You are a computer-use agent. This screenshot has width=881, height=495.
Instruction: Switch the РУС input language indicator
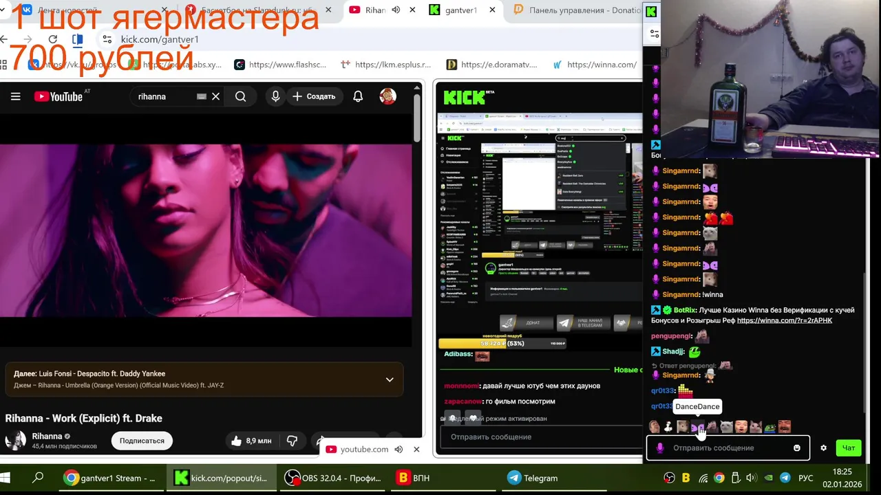pos(805,478)
